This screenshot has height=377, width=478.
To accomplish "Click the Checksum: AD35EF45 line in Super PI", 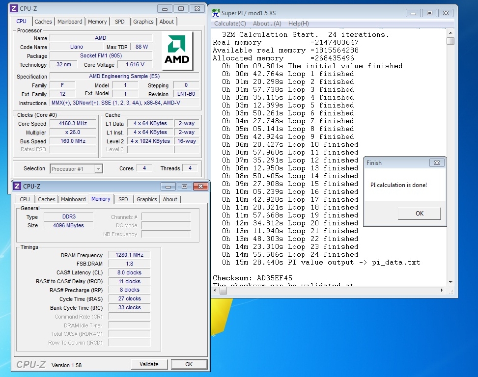I will (253, 278).
